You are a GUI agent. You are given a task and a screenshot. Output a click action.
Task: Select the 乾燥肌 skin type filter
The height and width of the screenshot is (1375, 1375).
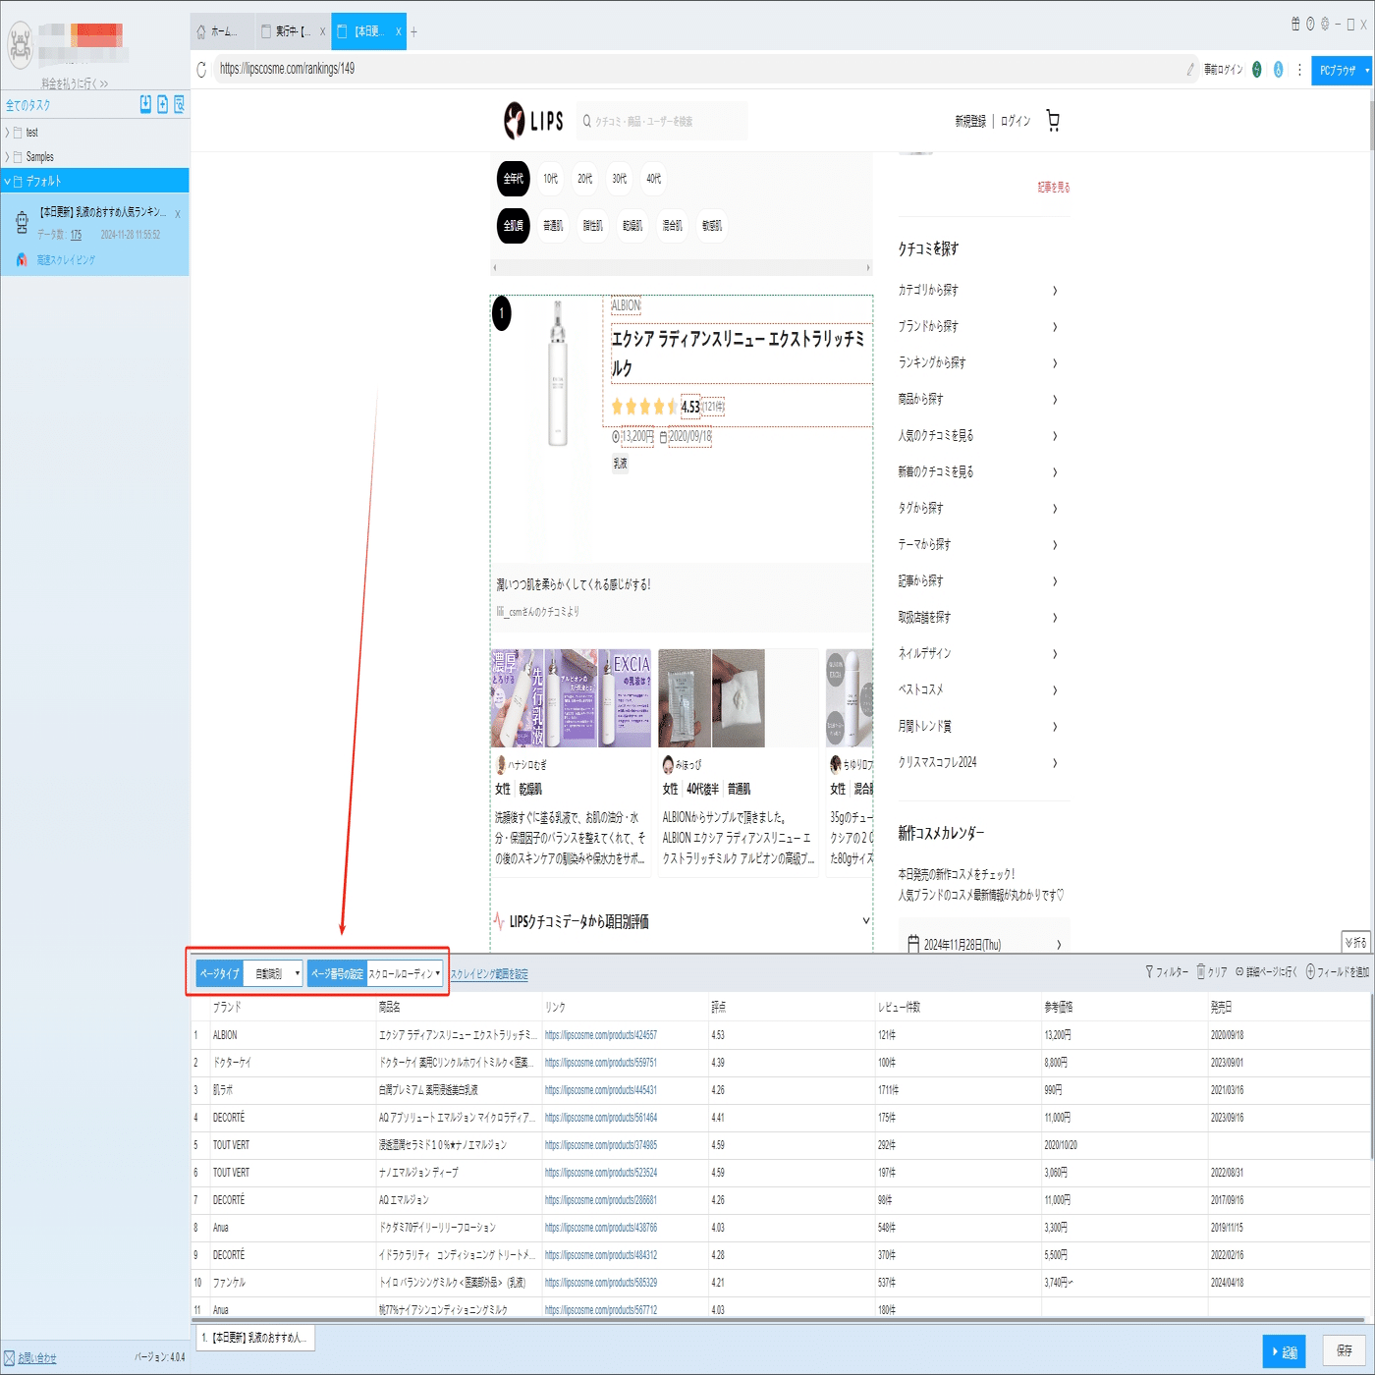point(632,226)
